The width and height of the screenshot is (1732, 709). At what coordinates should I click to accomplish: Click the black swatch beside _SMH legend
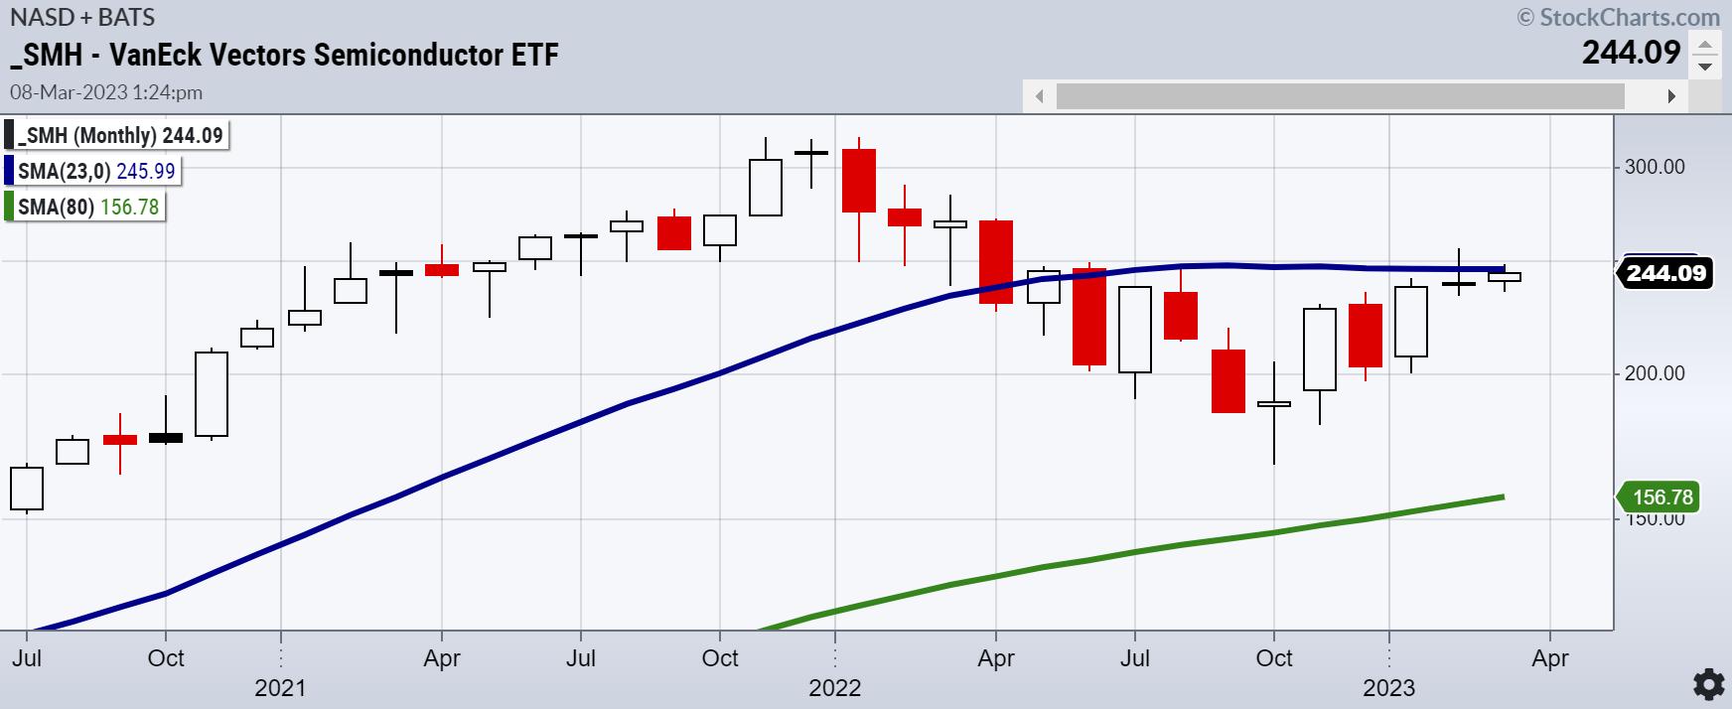pyautogui.click(x=10, y=135)
